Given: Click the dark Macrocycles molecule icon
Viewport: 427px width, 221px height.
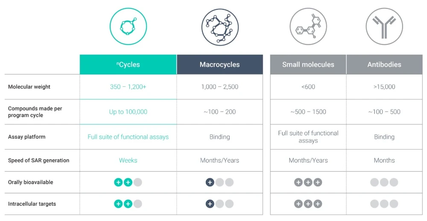Looking at the screenshot, I should pos(220,27).
